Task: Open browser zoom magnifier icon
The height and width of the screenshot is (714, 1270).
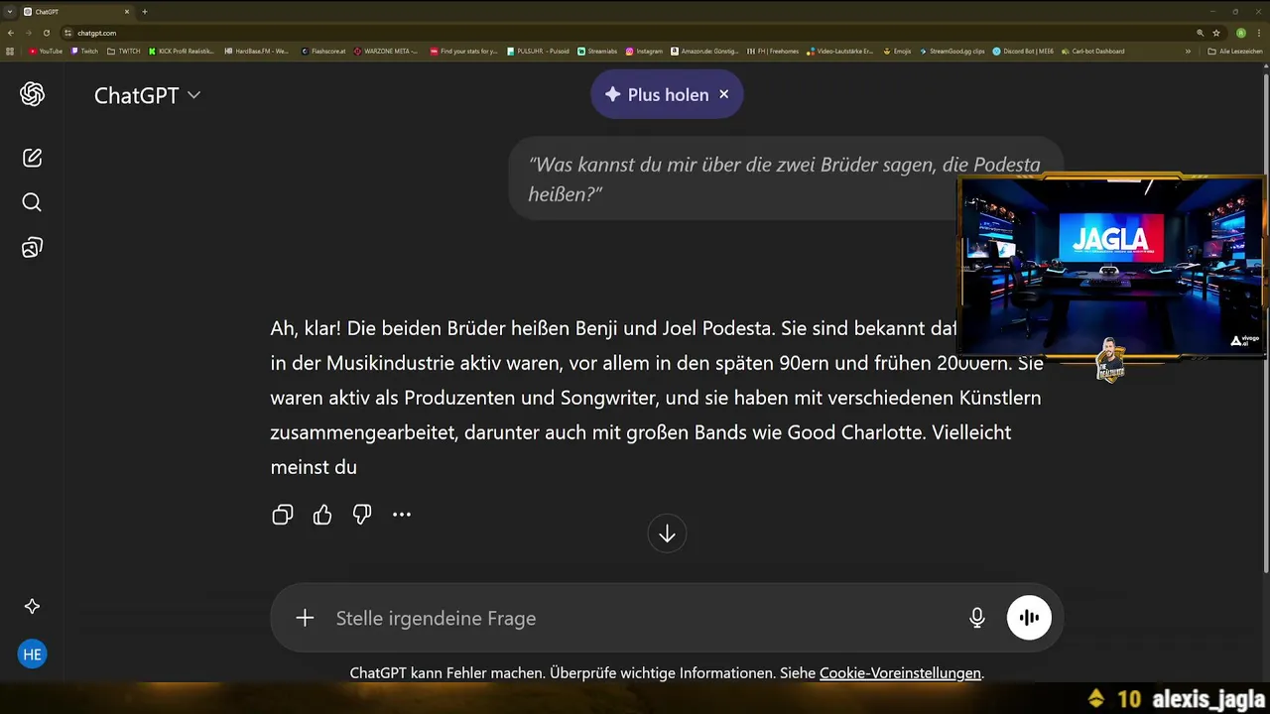Action: 1201,33
